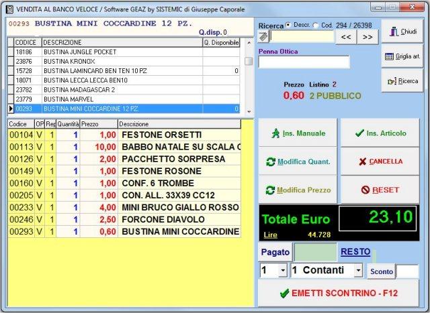Click the Chiudi exit door button
Viewport: 430px width, 313px height.
point(402,32)
